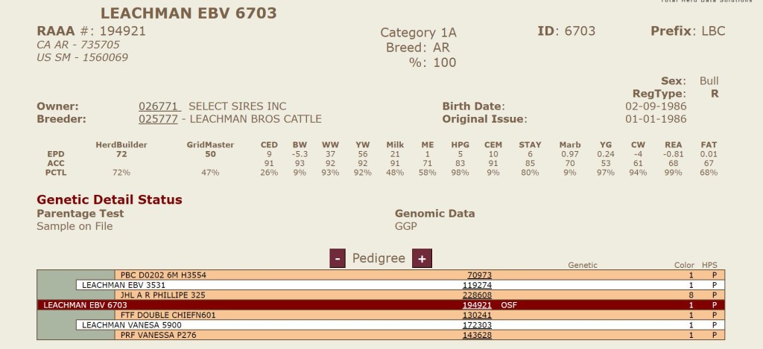Open registration 228608 for JHL A R Phillipe

coord(477,295)
